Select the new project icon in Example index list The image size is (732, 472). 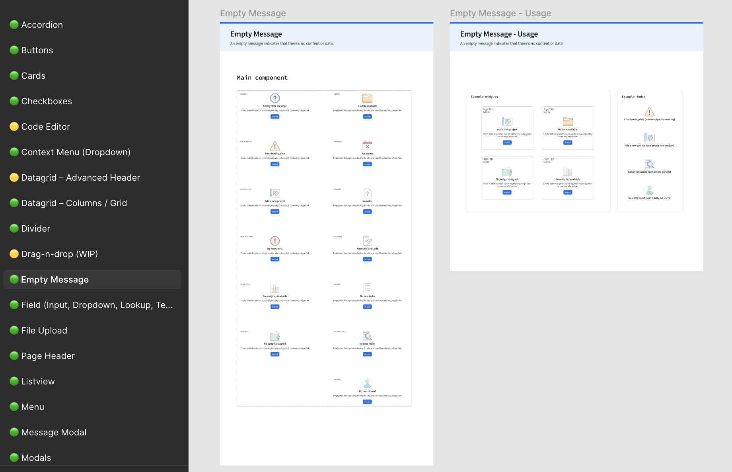pos(649,138)
